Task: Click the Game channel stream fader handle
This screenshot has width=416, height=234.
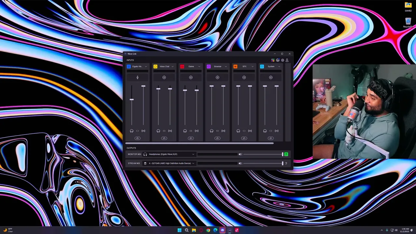Action: tap(197, 90)
